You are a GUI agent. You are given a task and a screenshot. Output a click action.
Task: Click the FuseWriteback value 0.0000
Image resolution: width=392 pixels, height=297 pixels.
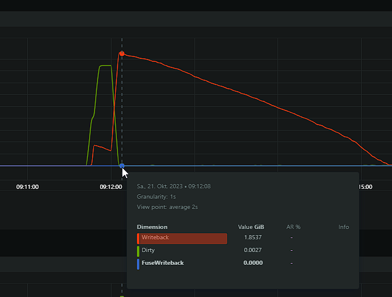coord(253,263)
